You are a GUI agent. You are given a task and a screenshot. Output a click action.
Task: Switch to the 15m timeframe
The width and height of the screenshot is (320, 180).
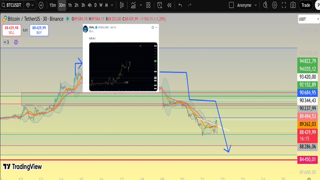[x=53, y=5]
